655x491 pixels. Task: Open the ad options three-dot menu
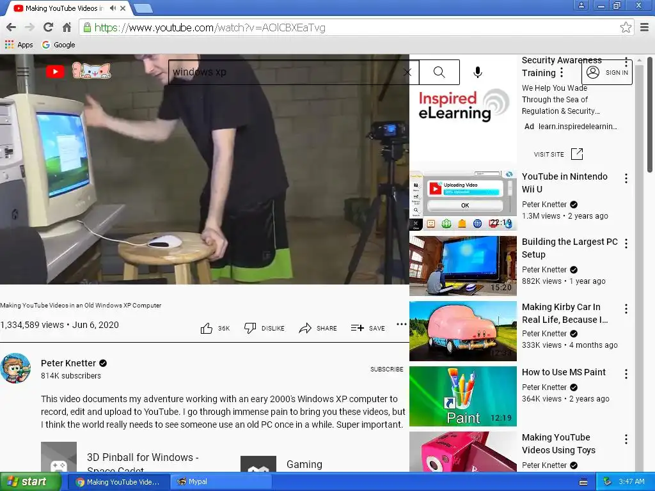pyautogui.click(x=562, y=73)
